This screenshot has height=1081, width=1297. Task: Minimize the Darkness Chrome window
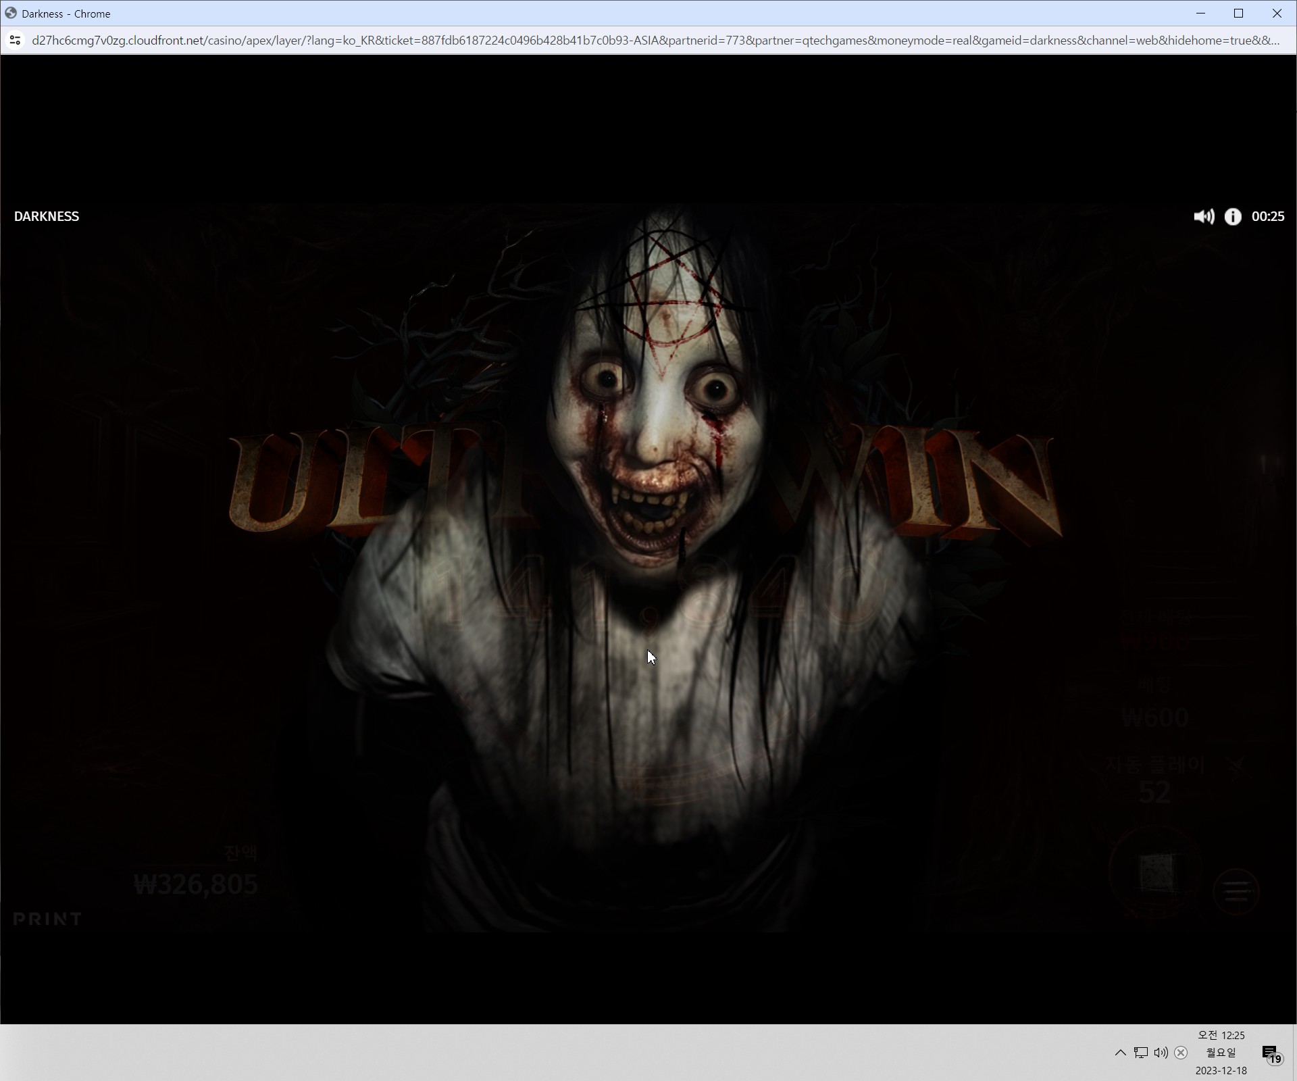coord(1200,14)
